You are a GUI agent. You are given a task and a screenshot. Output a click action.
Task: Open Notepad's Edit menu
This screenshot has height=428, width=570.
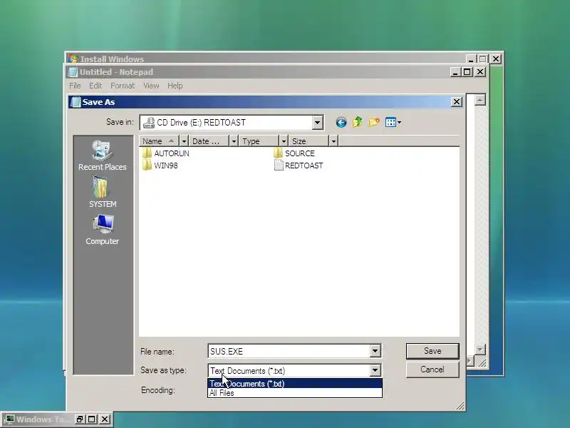[95, 86]
